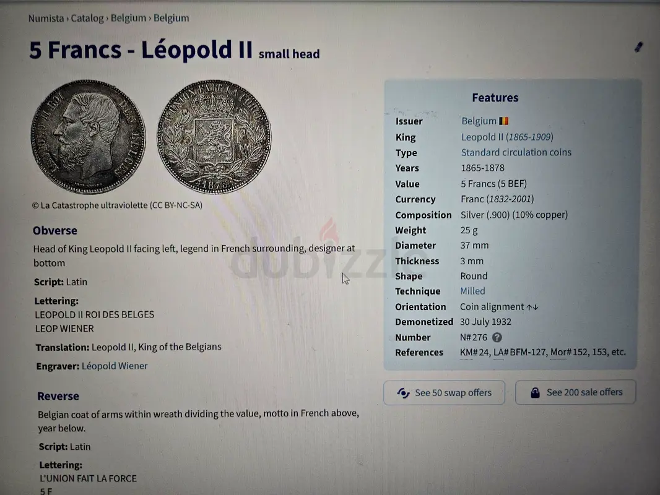Viewport: 660px width, 495px height.
Task: Click the shopping bag sale icon
Action: coord(536,393)
